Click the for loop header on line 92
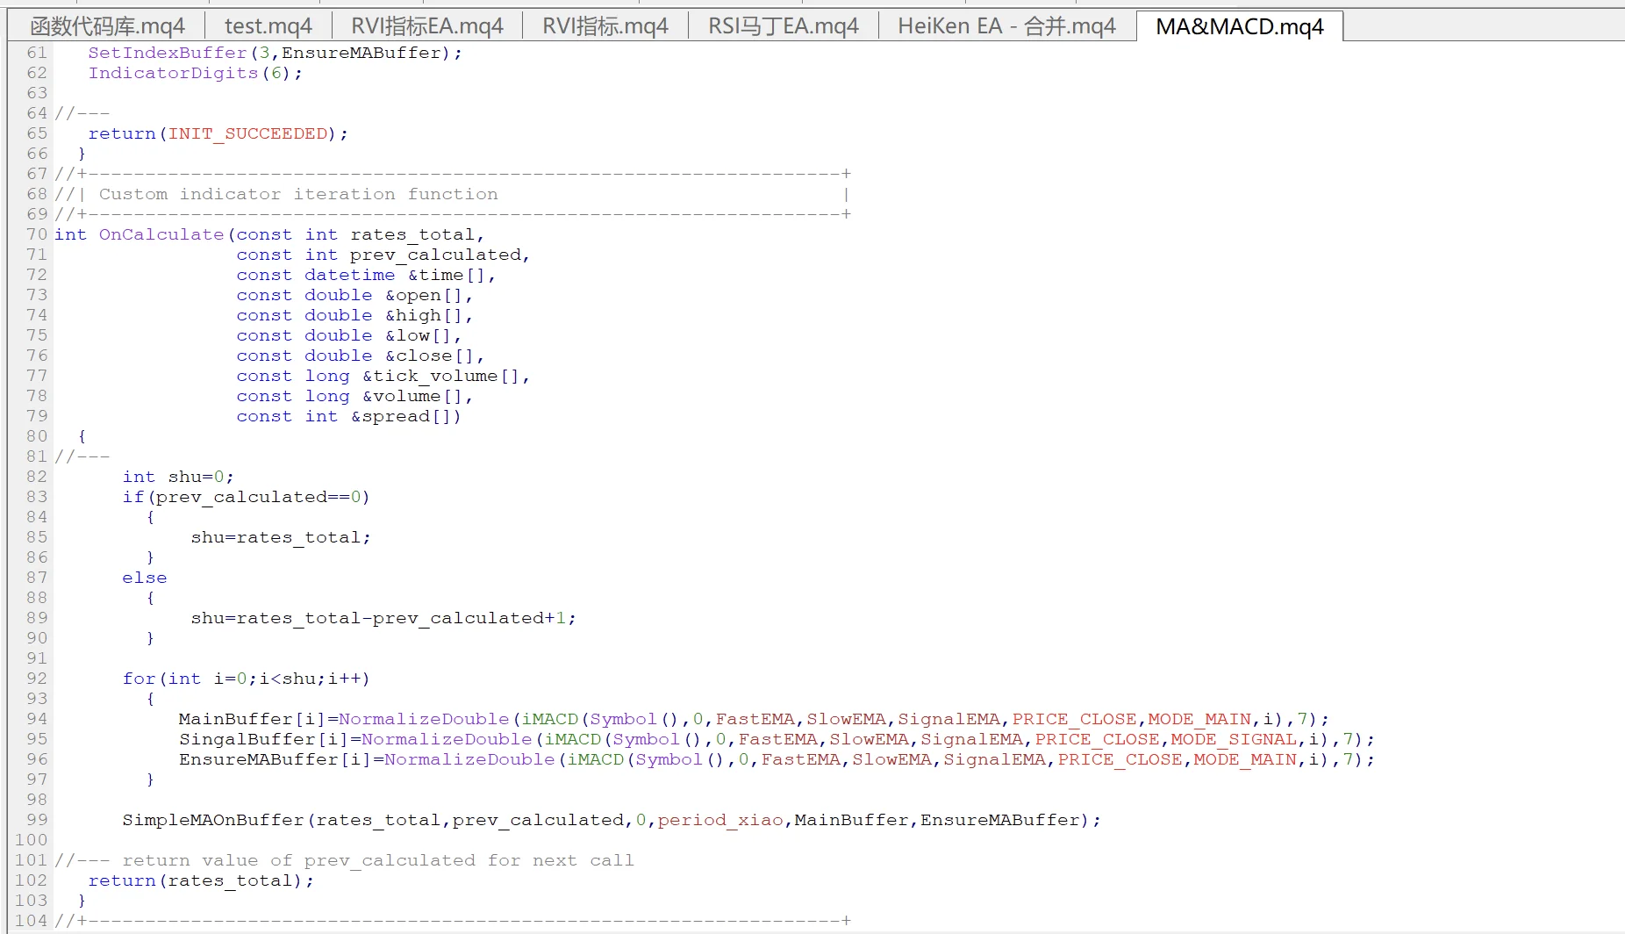Image resolution: width=1625 pixels, height=934 pixels. click(x=247, y=679)
